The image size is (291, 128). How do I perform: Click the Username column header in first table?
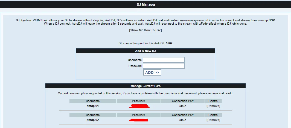[93, 101]
